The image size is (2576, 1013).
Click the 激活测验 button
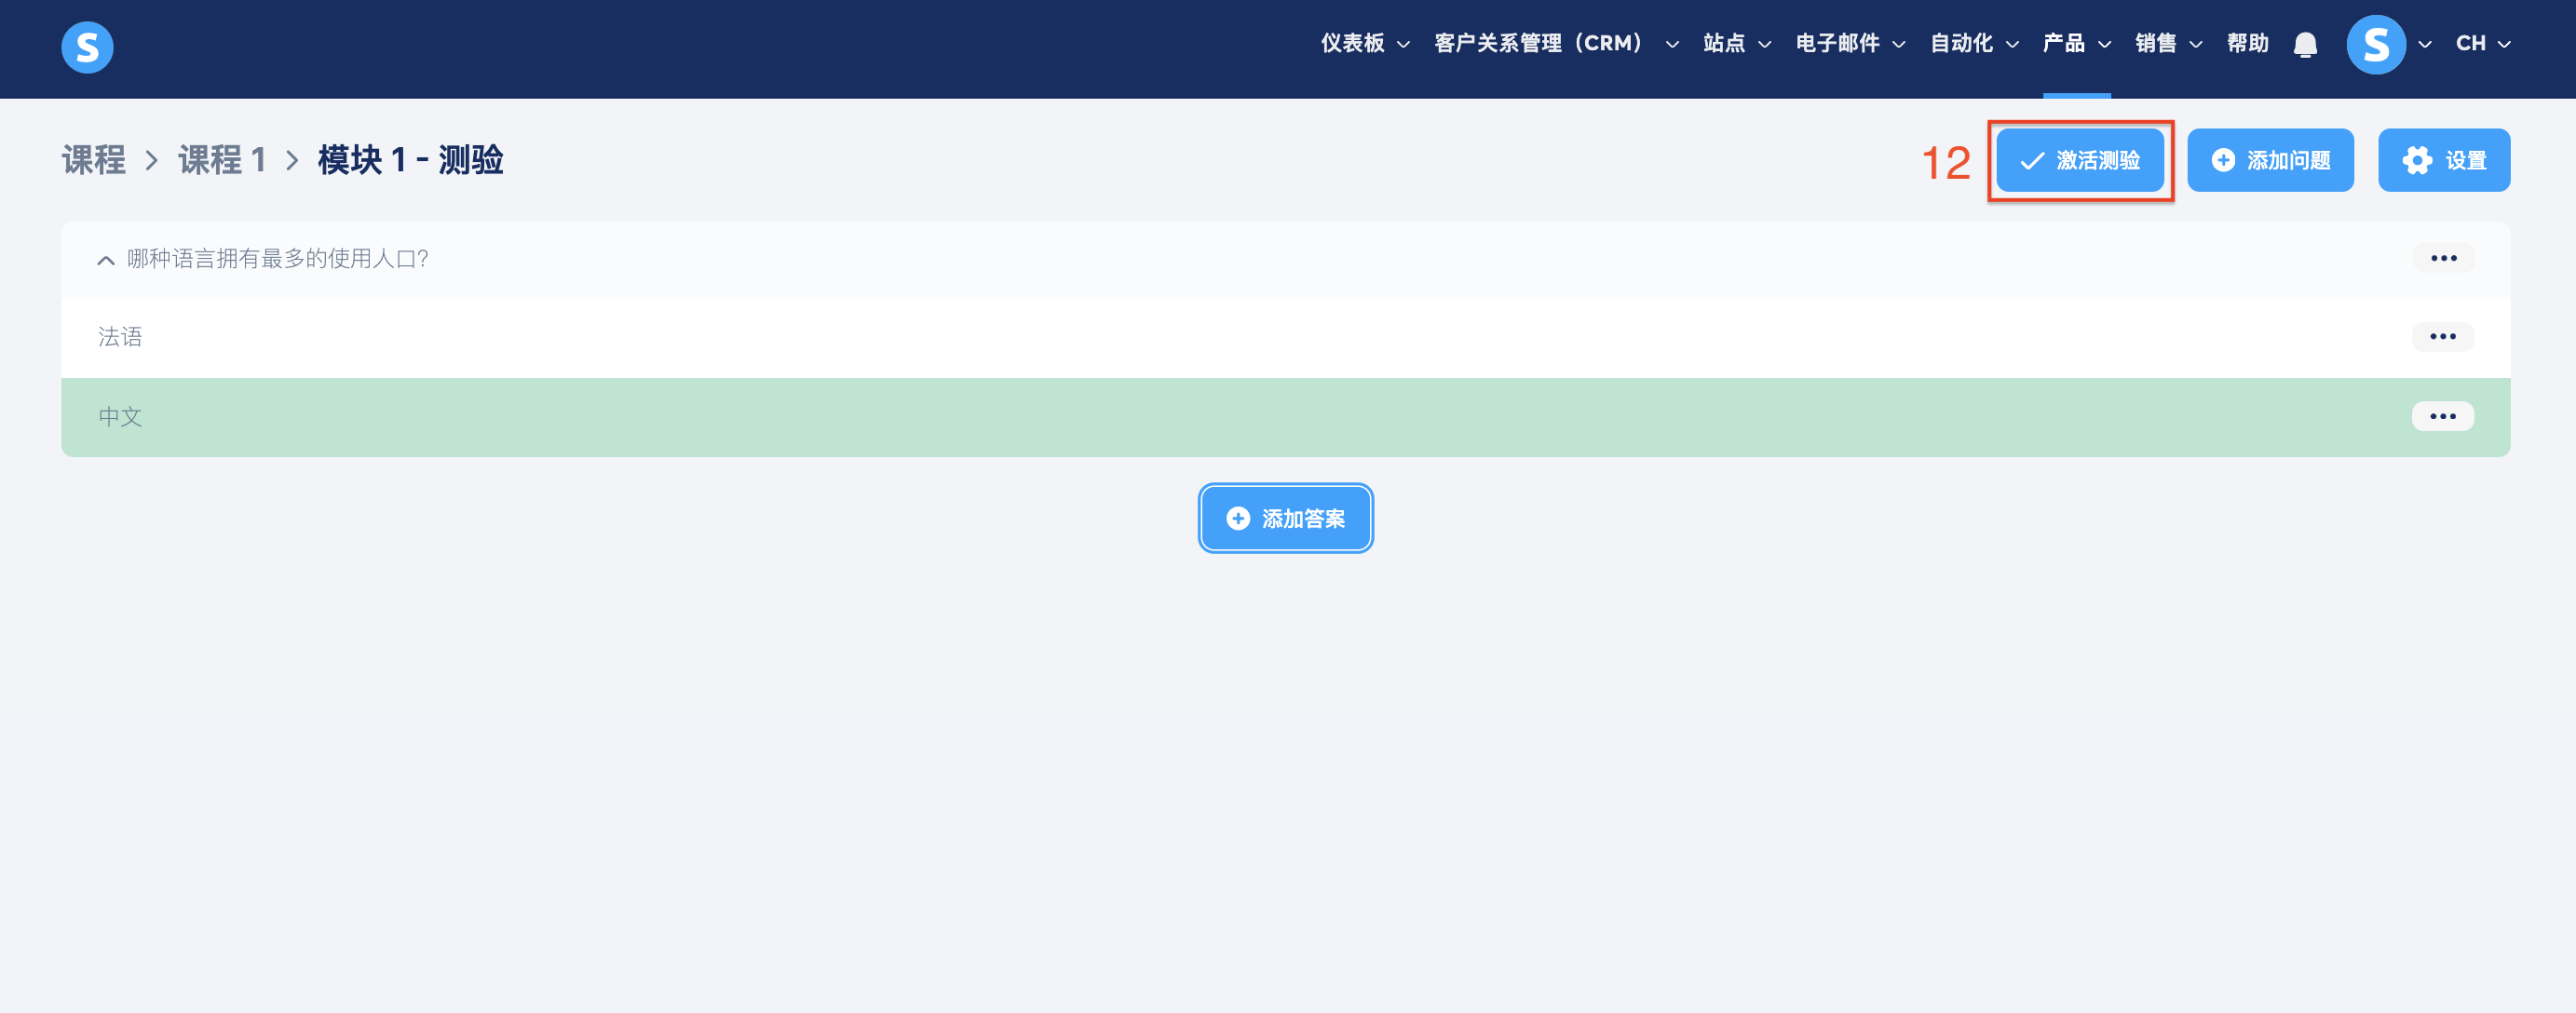pos(2080,160)
